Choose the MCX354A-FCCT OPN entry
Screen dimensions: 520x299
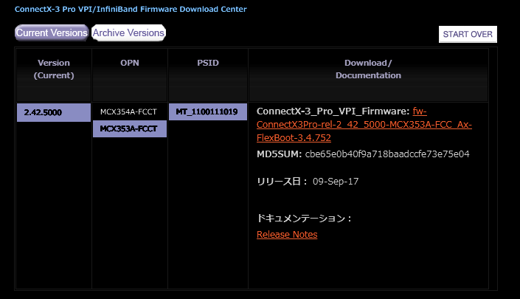point(130,112)
